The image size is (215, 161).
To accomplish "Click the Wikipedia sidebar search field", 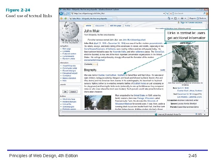I will pos(70,88).
